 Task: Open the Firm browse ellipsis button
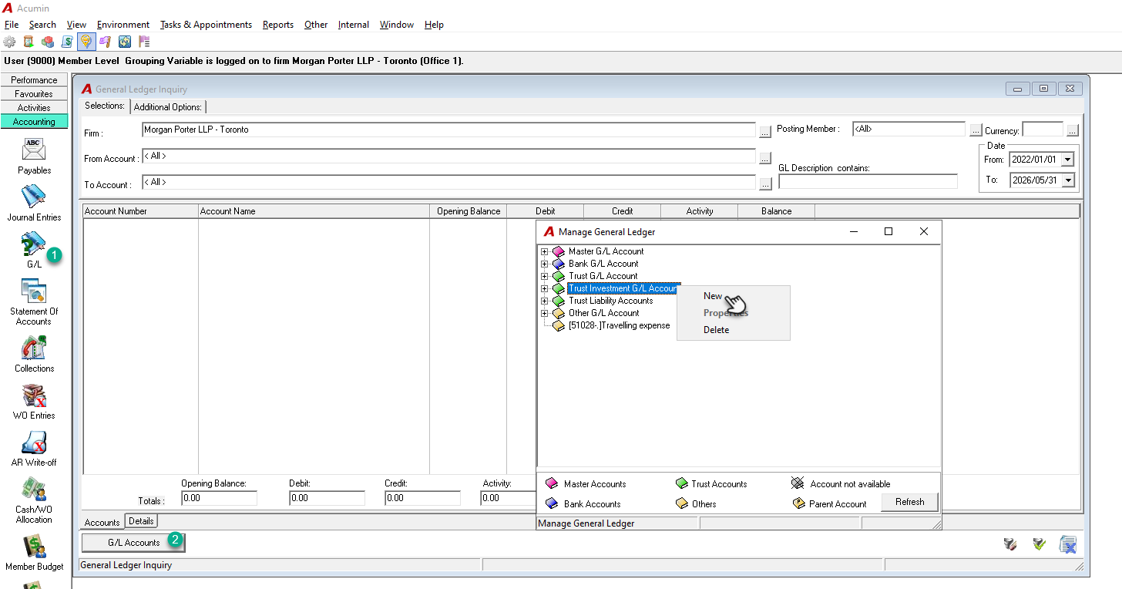[764, 132]
